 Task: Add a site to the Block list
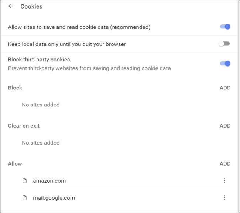[225, 88]
